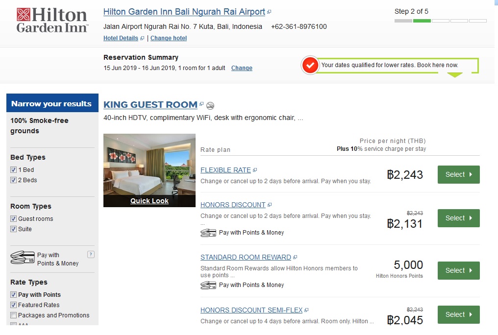Expand the lower rates banner arrow
This screenshot has height=335, width=498.
pos(455,74)
